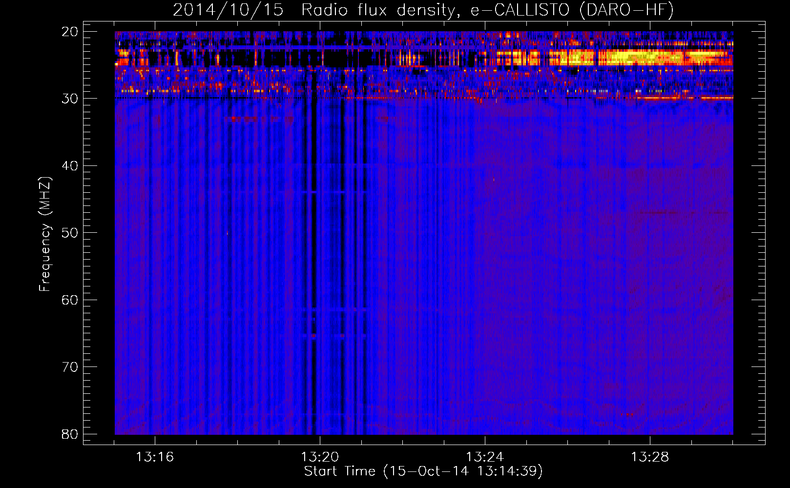Screen dimensions: 790x488
Task: Click the "Start Time (15-Oct-14 13:14:39)" label
Action: click(x=423, y=471)
